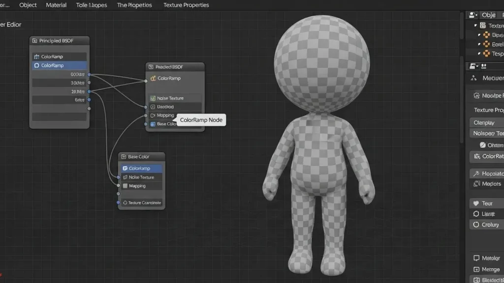Click the Base Color node header
Screen dimensions: 504x283
pyautogui.click(x=141, y=156)
